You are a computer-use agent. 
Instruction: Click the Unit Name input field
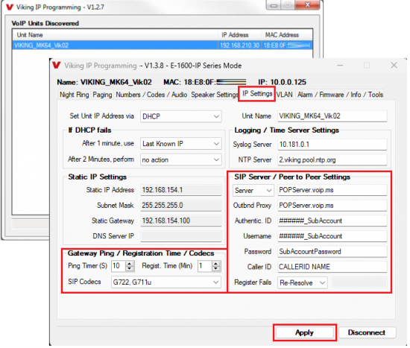pos(332,116)
